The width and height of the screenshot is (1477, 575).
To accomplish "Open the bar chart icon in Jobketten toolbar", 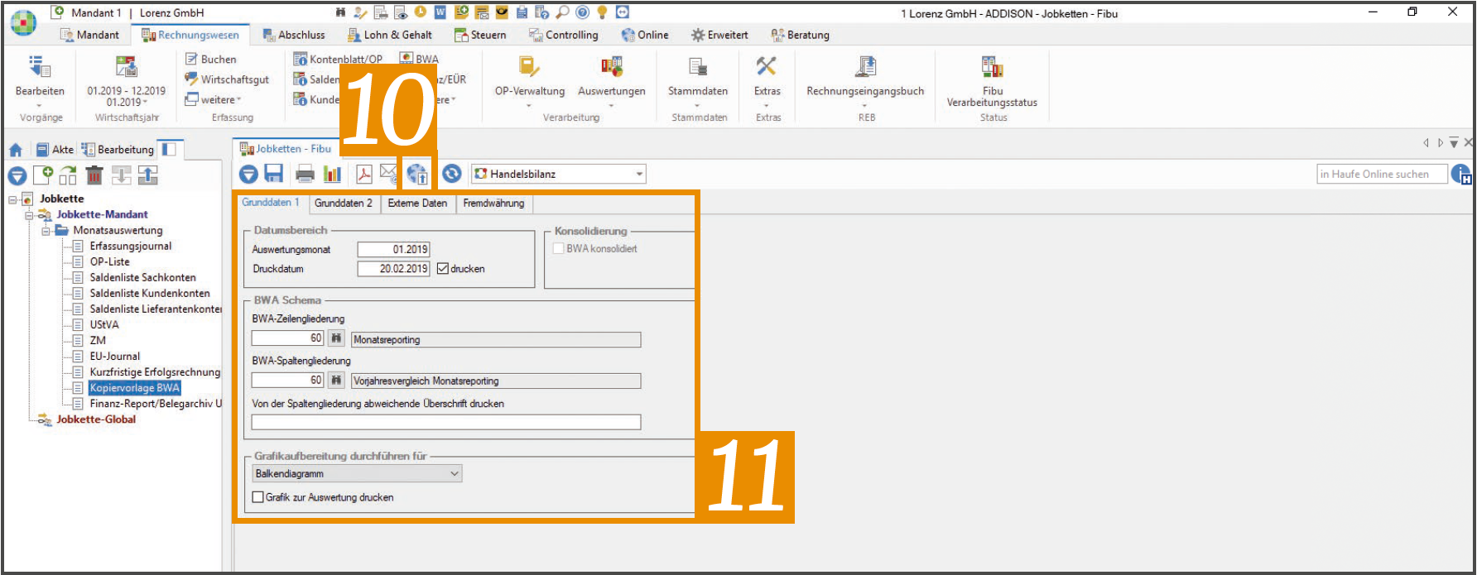I will tap(333, 174).
